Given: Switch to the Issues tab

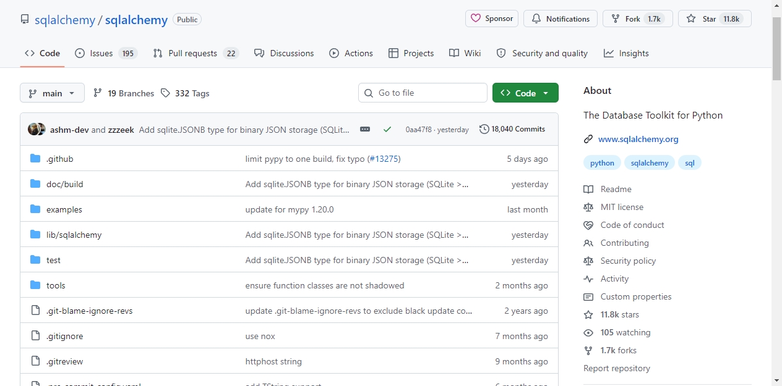Looking at the screenshot, I should click(x=106, y=53).
